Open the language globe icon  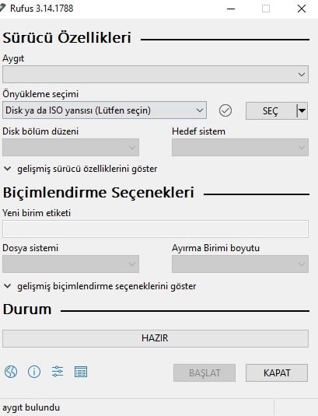(x=11, y=372)
